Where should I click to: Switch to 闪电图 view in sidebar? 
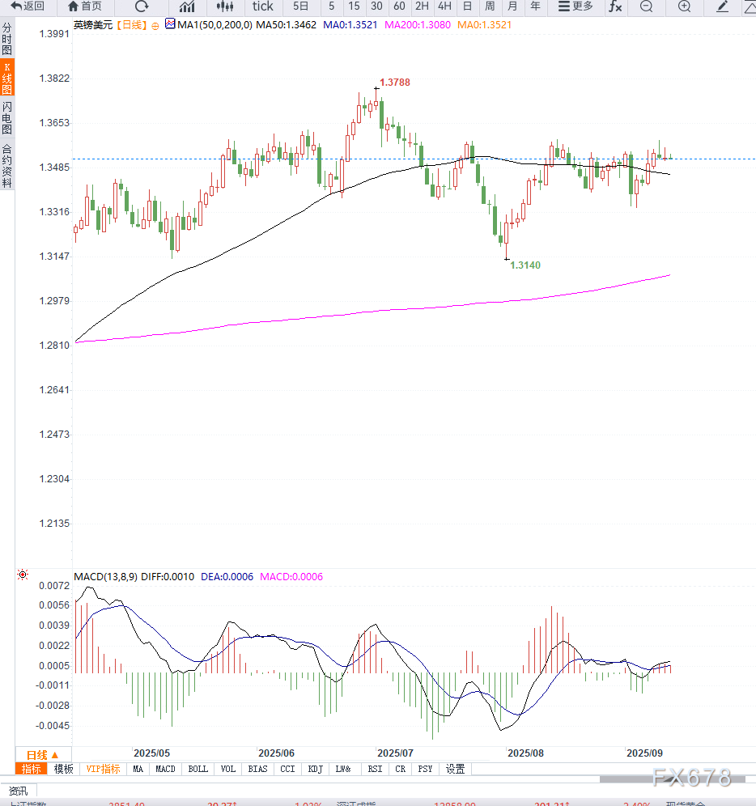[7, 118]
